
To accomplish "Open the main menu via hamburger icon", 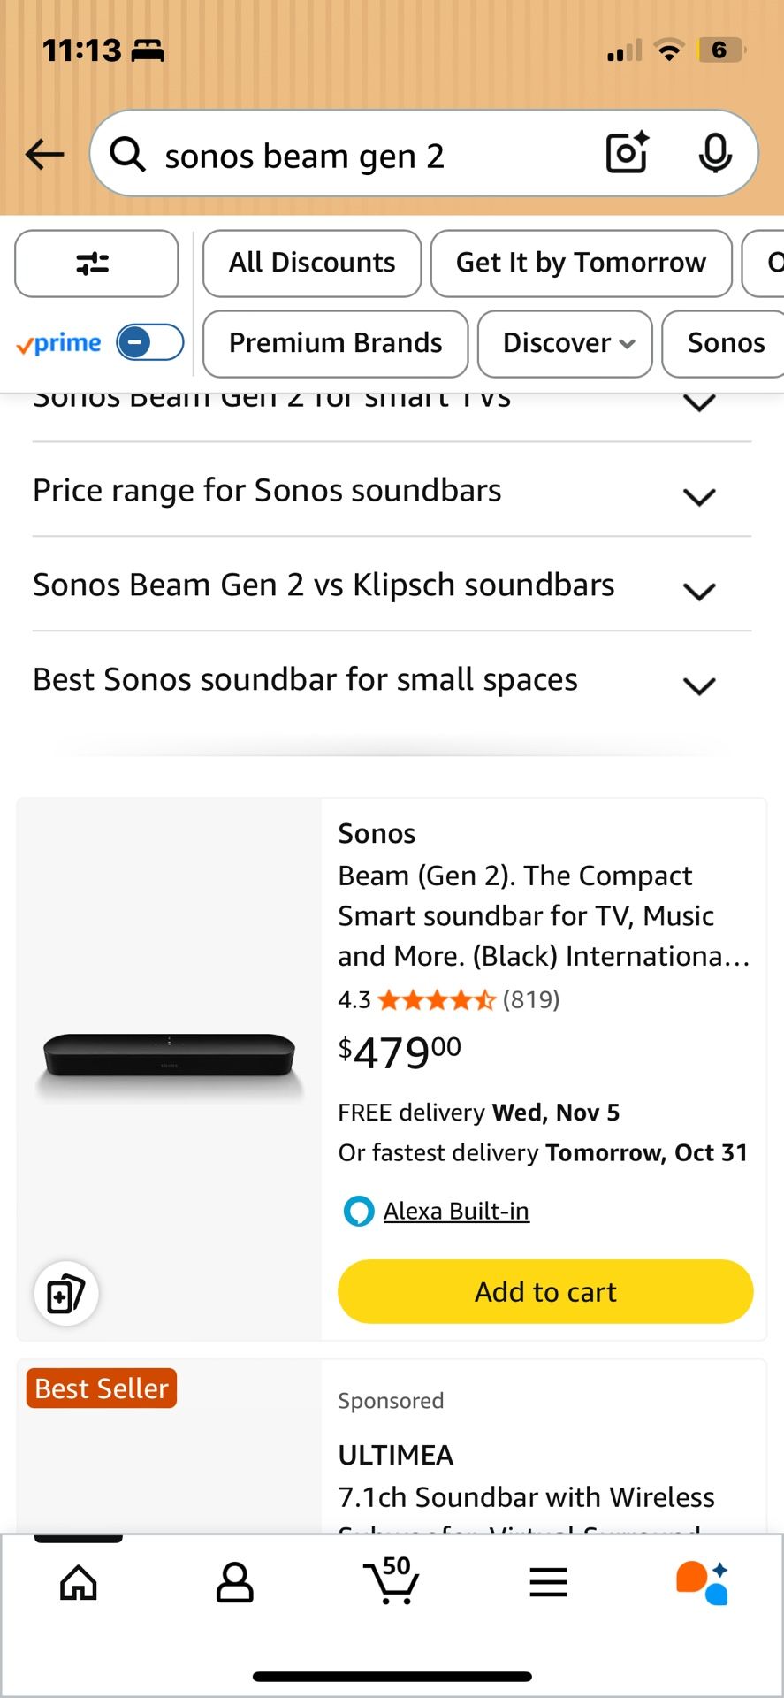I will point(547,1583).
